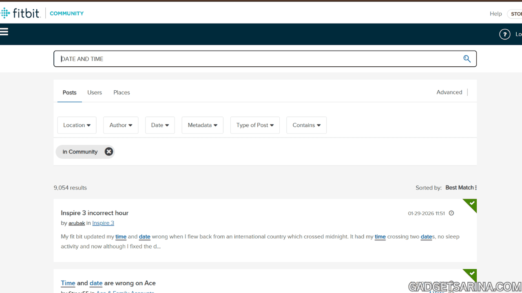Open the Metadata filter dropdown

tap(202, 125)
